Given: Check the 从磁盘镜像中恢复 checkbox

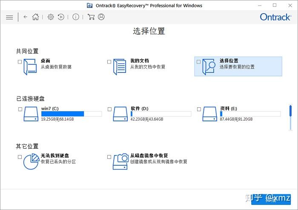Looking at the screenshot, I should pyautogui.click(x=109, y=157).
